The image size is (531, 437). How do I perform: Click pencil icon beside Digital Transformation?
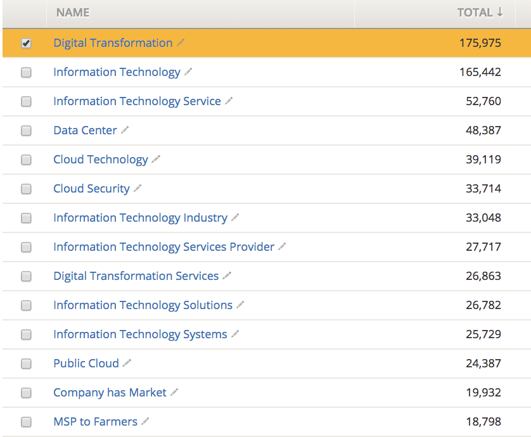pyautogui.click(x=181, y=43)
